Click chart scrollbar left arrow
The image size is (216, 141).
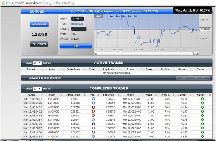tap(96, 53)
